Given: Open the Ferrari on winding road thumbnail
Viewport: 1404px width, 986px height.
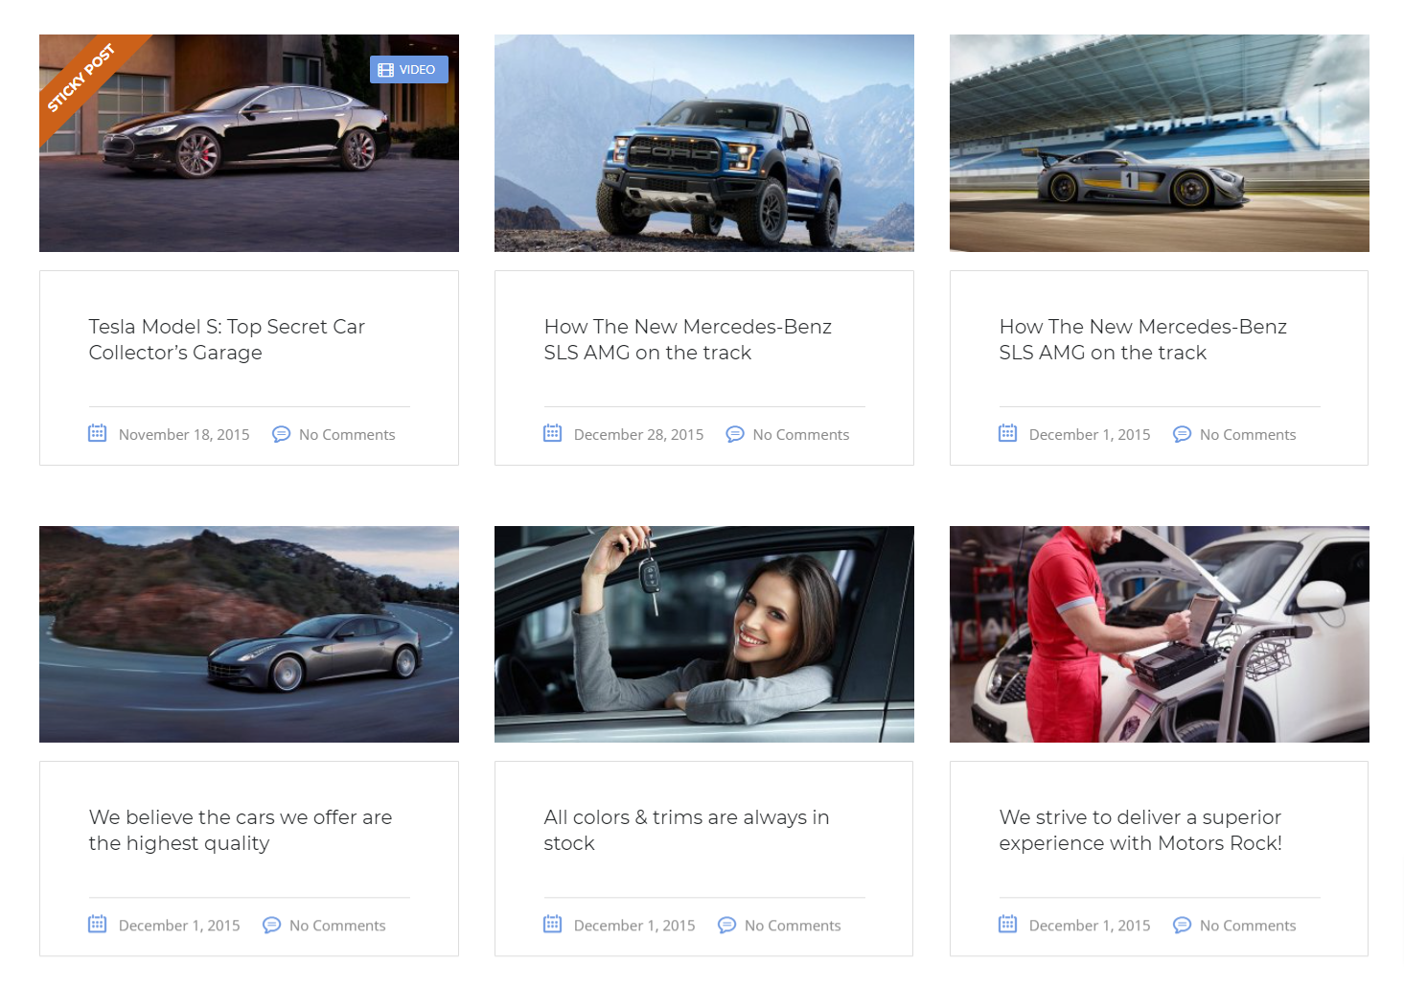Looking at the screenshot, I should [x=249, y=634].
